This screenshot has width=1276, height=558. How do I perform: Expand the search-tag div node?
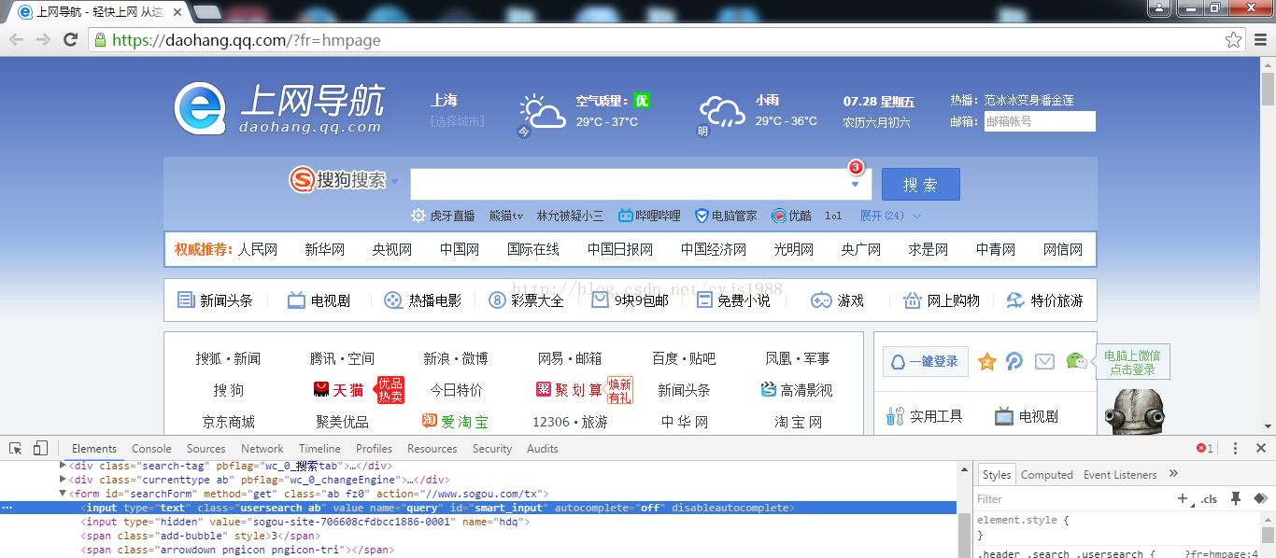click(x=64, y=465)
